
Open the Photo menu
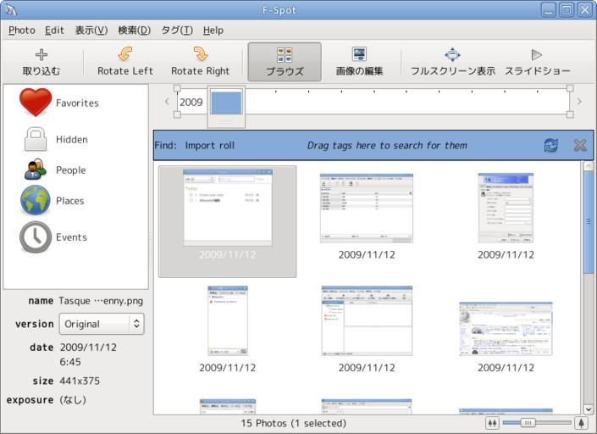tap(21, 30)
